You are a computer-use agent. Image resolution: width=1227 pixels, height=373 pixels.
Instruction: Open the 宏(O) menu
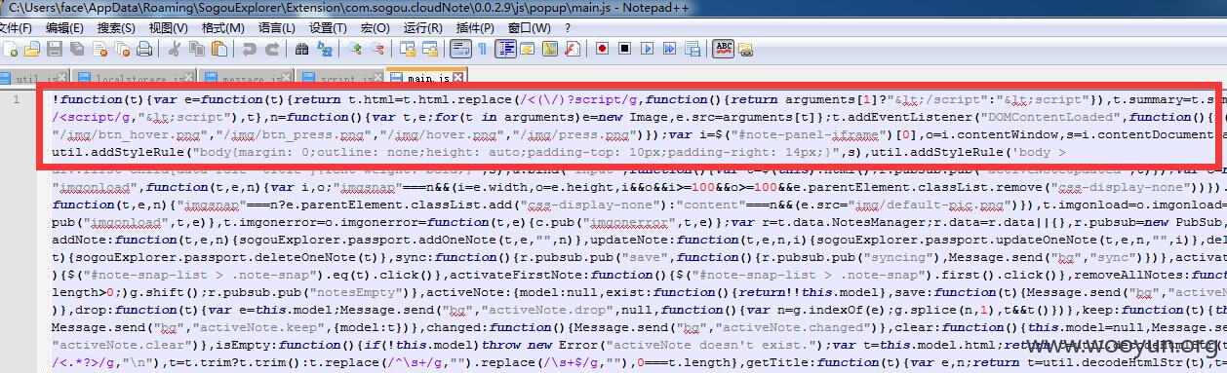pyautogui.click(x=376, y=27)
